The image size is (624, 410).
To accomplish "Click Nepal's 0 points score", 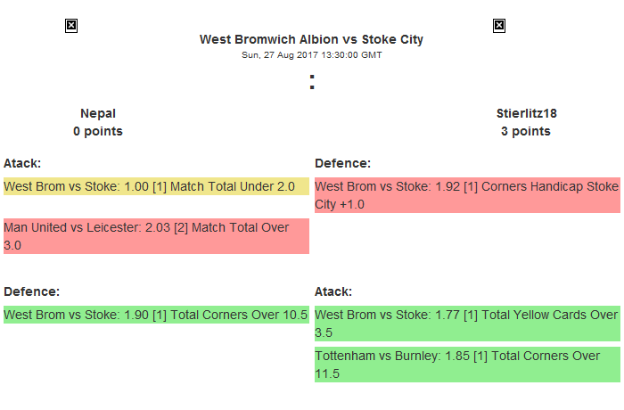I will [x=98, y=131].
